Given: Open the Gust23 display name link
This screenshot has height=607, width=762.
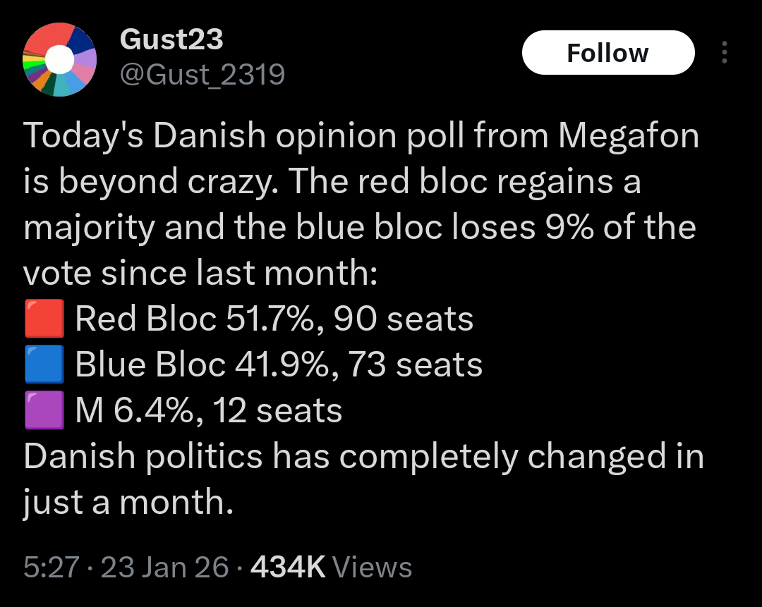Looking at the screenshot, I should (x=171, y=39).
